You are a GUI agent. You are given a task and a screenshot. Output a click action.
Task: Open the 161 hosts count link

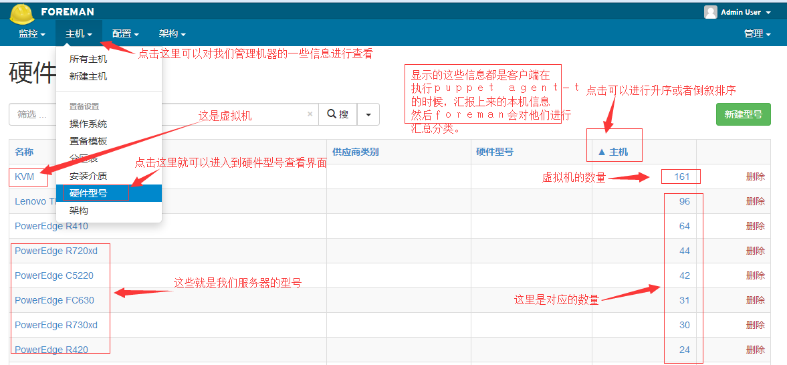click(x=681, y=176)
